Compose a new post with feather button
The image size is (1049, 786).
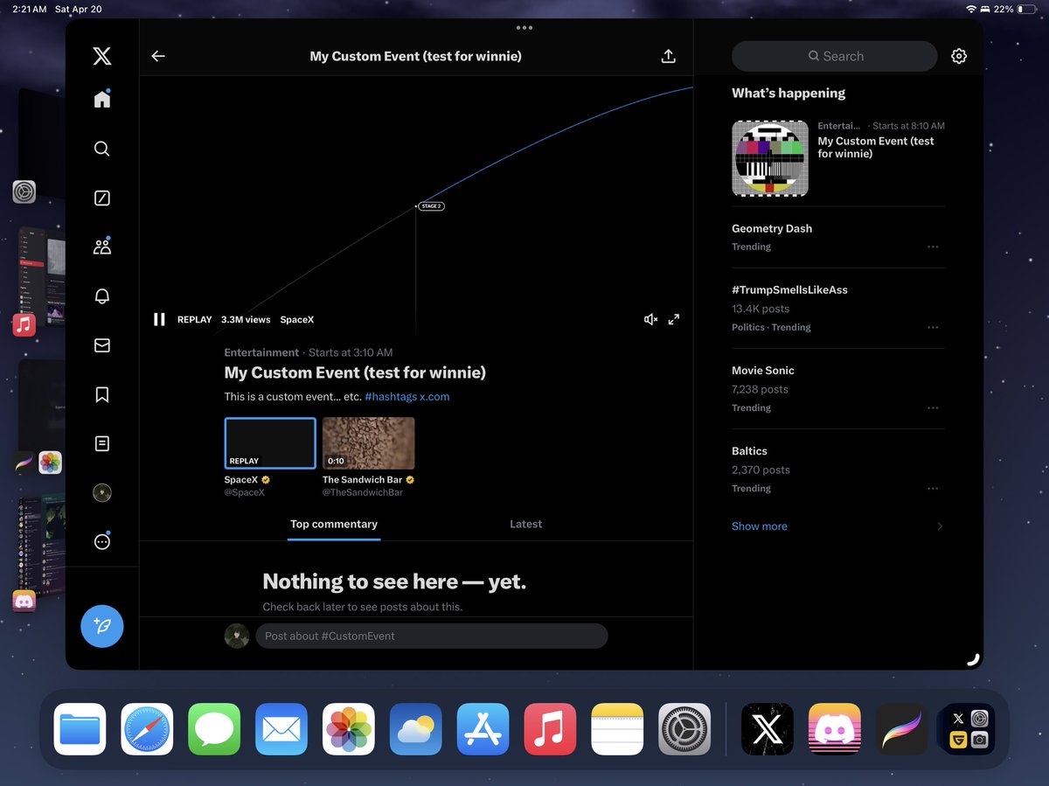[102, 626]
